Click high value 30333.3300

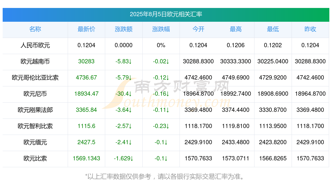coord(236,61)
